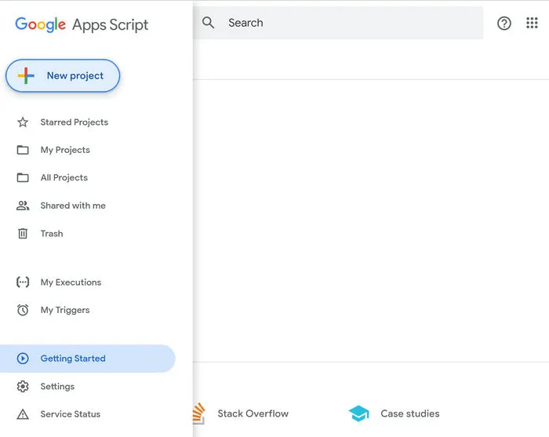The width and height of the screenshot is (549, 437).
Task: Click the warning triangle Service Status icon
Action: tap(23, 414)
